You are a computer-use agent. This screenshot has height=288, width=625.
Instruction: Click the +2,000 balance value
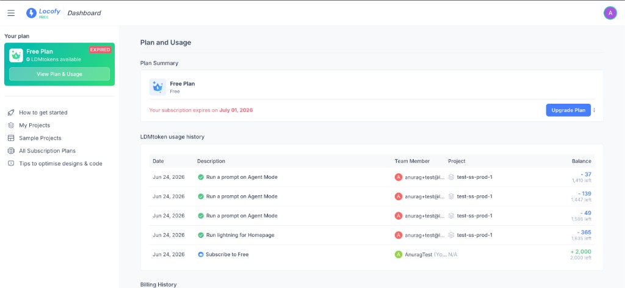(x=581, y=251)
